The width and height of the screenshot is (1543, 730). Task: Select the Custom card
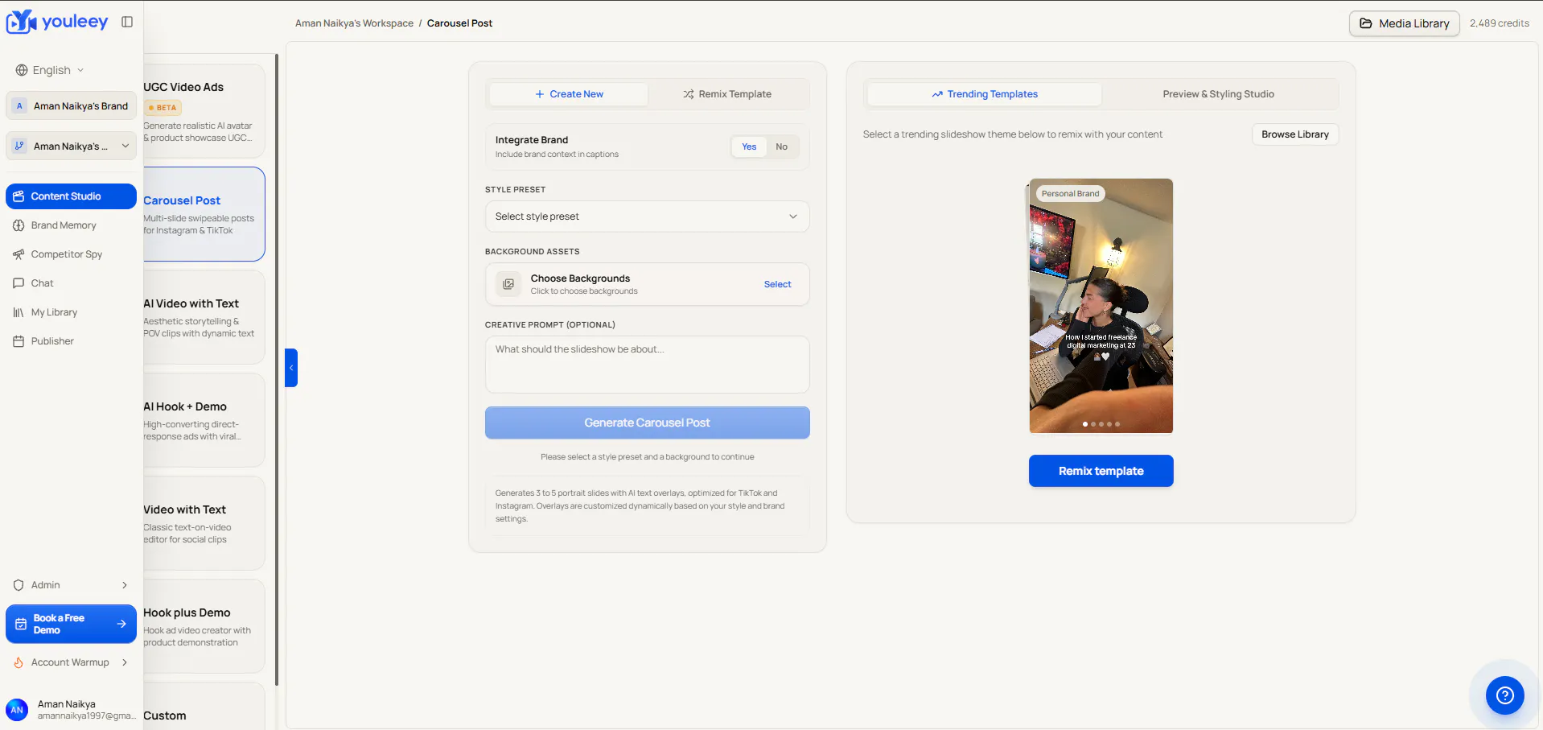pos(204,707)
